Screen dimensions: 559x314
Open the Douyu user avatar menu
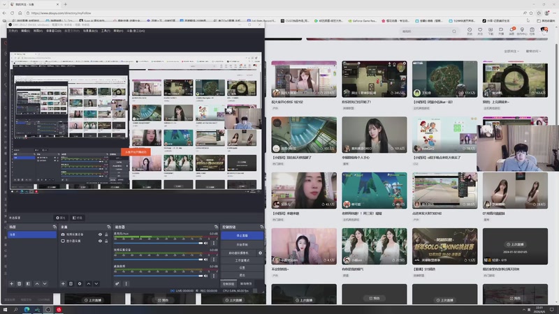point(544,31)
